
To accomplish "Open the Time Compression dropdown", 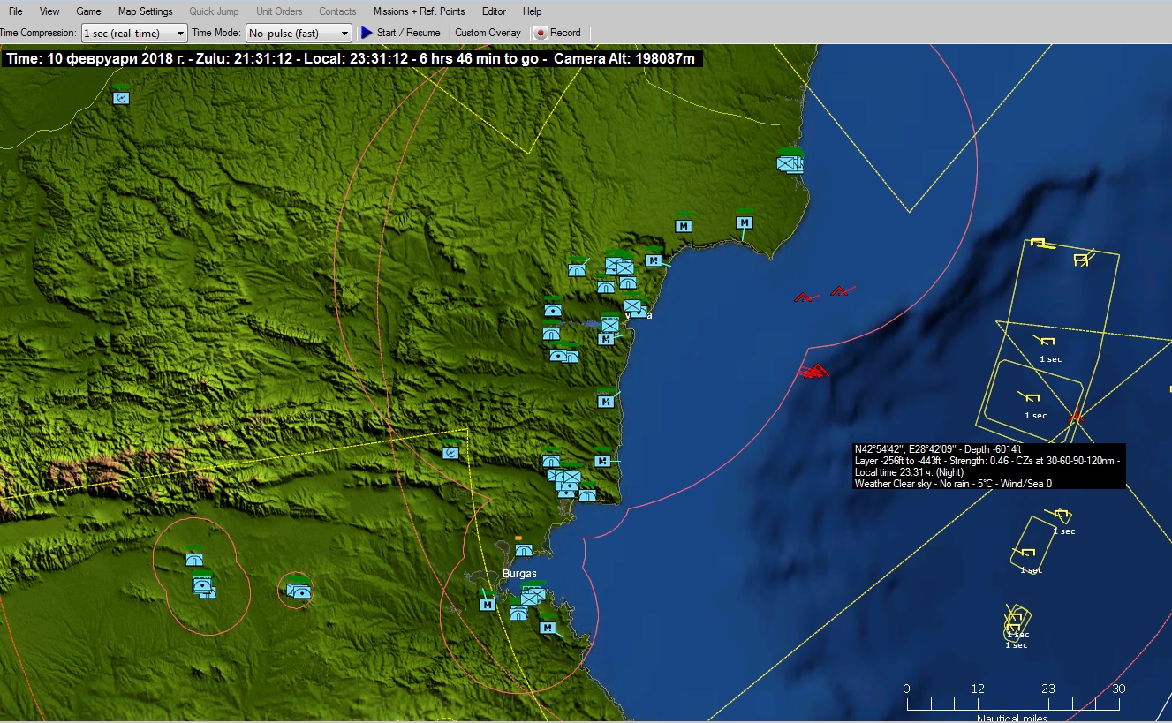I will [x=134, y=33].
